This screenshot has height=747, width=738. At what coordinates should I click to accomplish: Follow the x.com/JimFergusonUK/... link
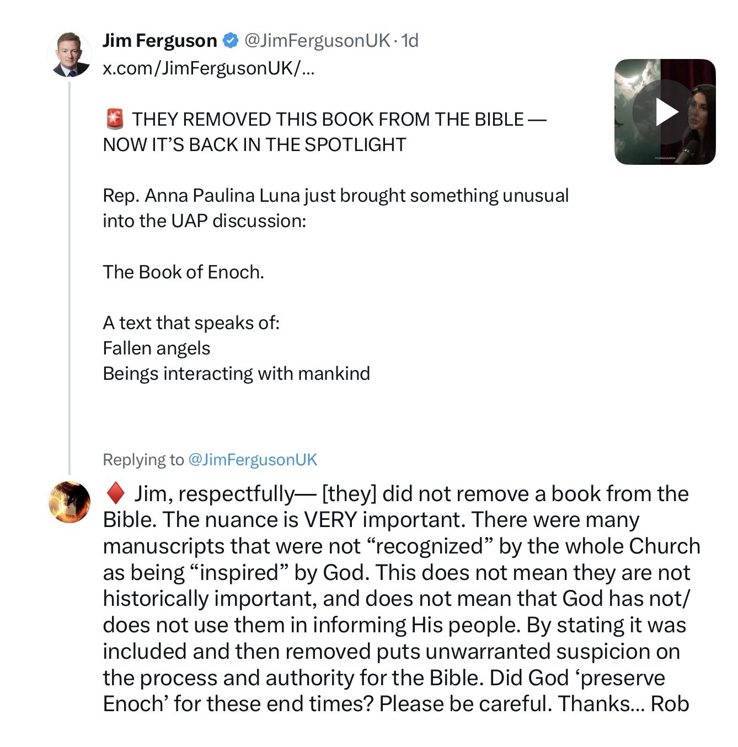tap(208, 68)
